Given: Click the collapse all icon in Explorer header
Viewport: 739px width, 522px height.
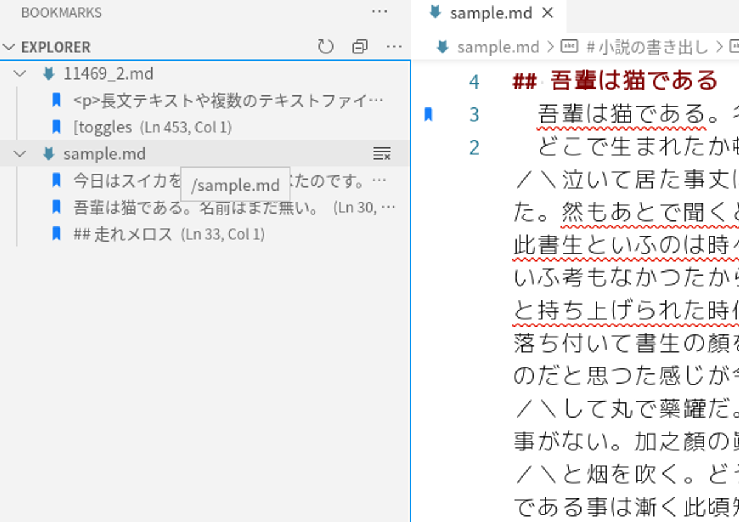Looking at the screenshot, I should click(360, 47).
